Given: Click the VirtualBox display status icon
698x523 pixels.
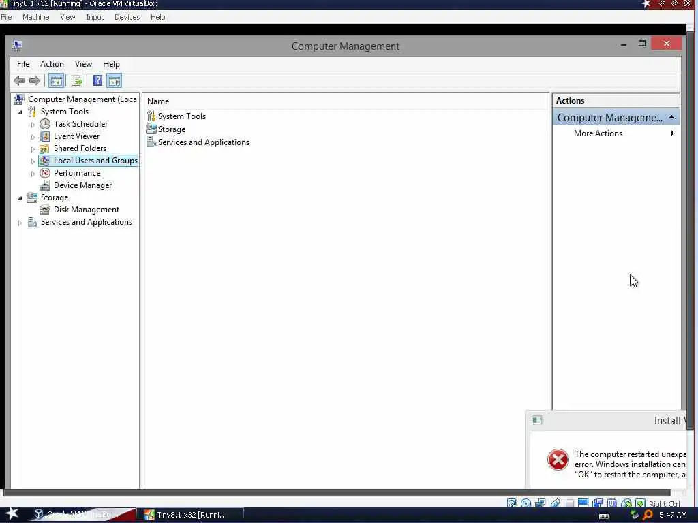Looking at the screenshot, I should [x=583, y=503].
